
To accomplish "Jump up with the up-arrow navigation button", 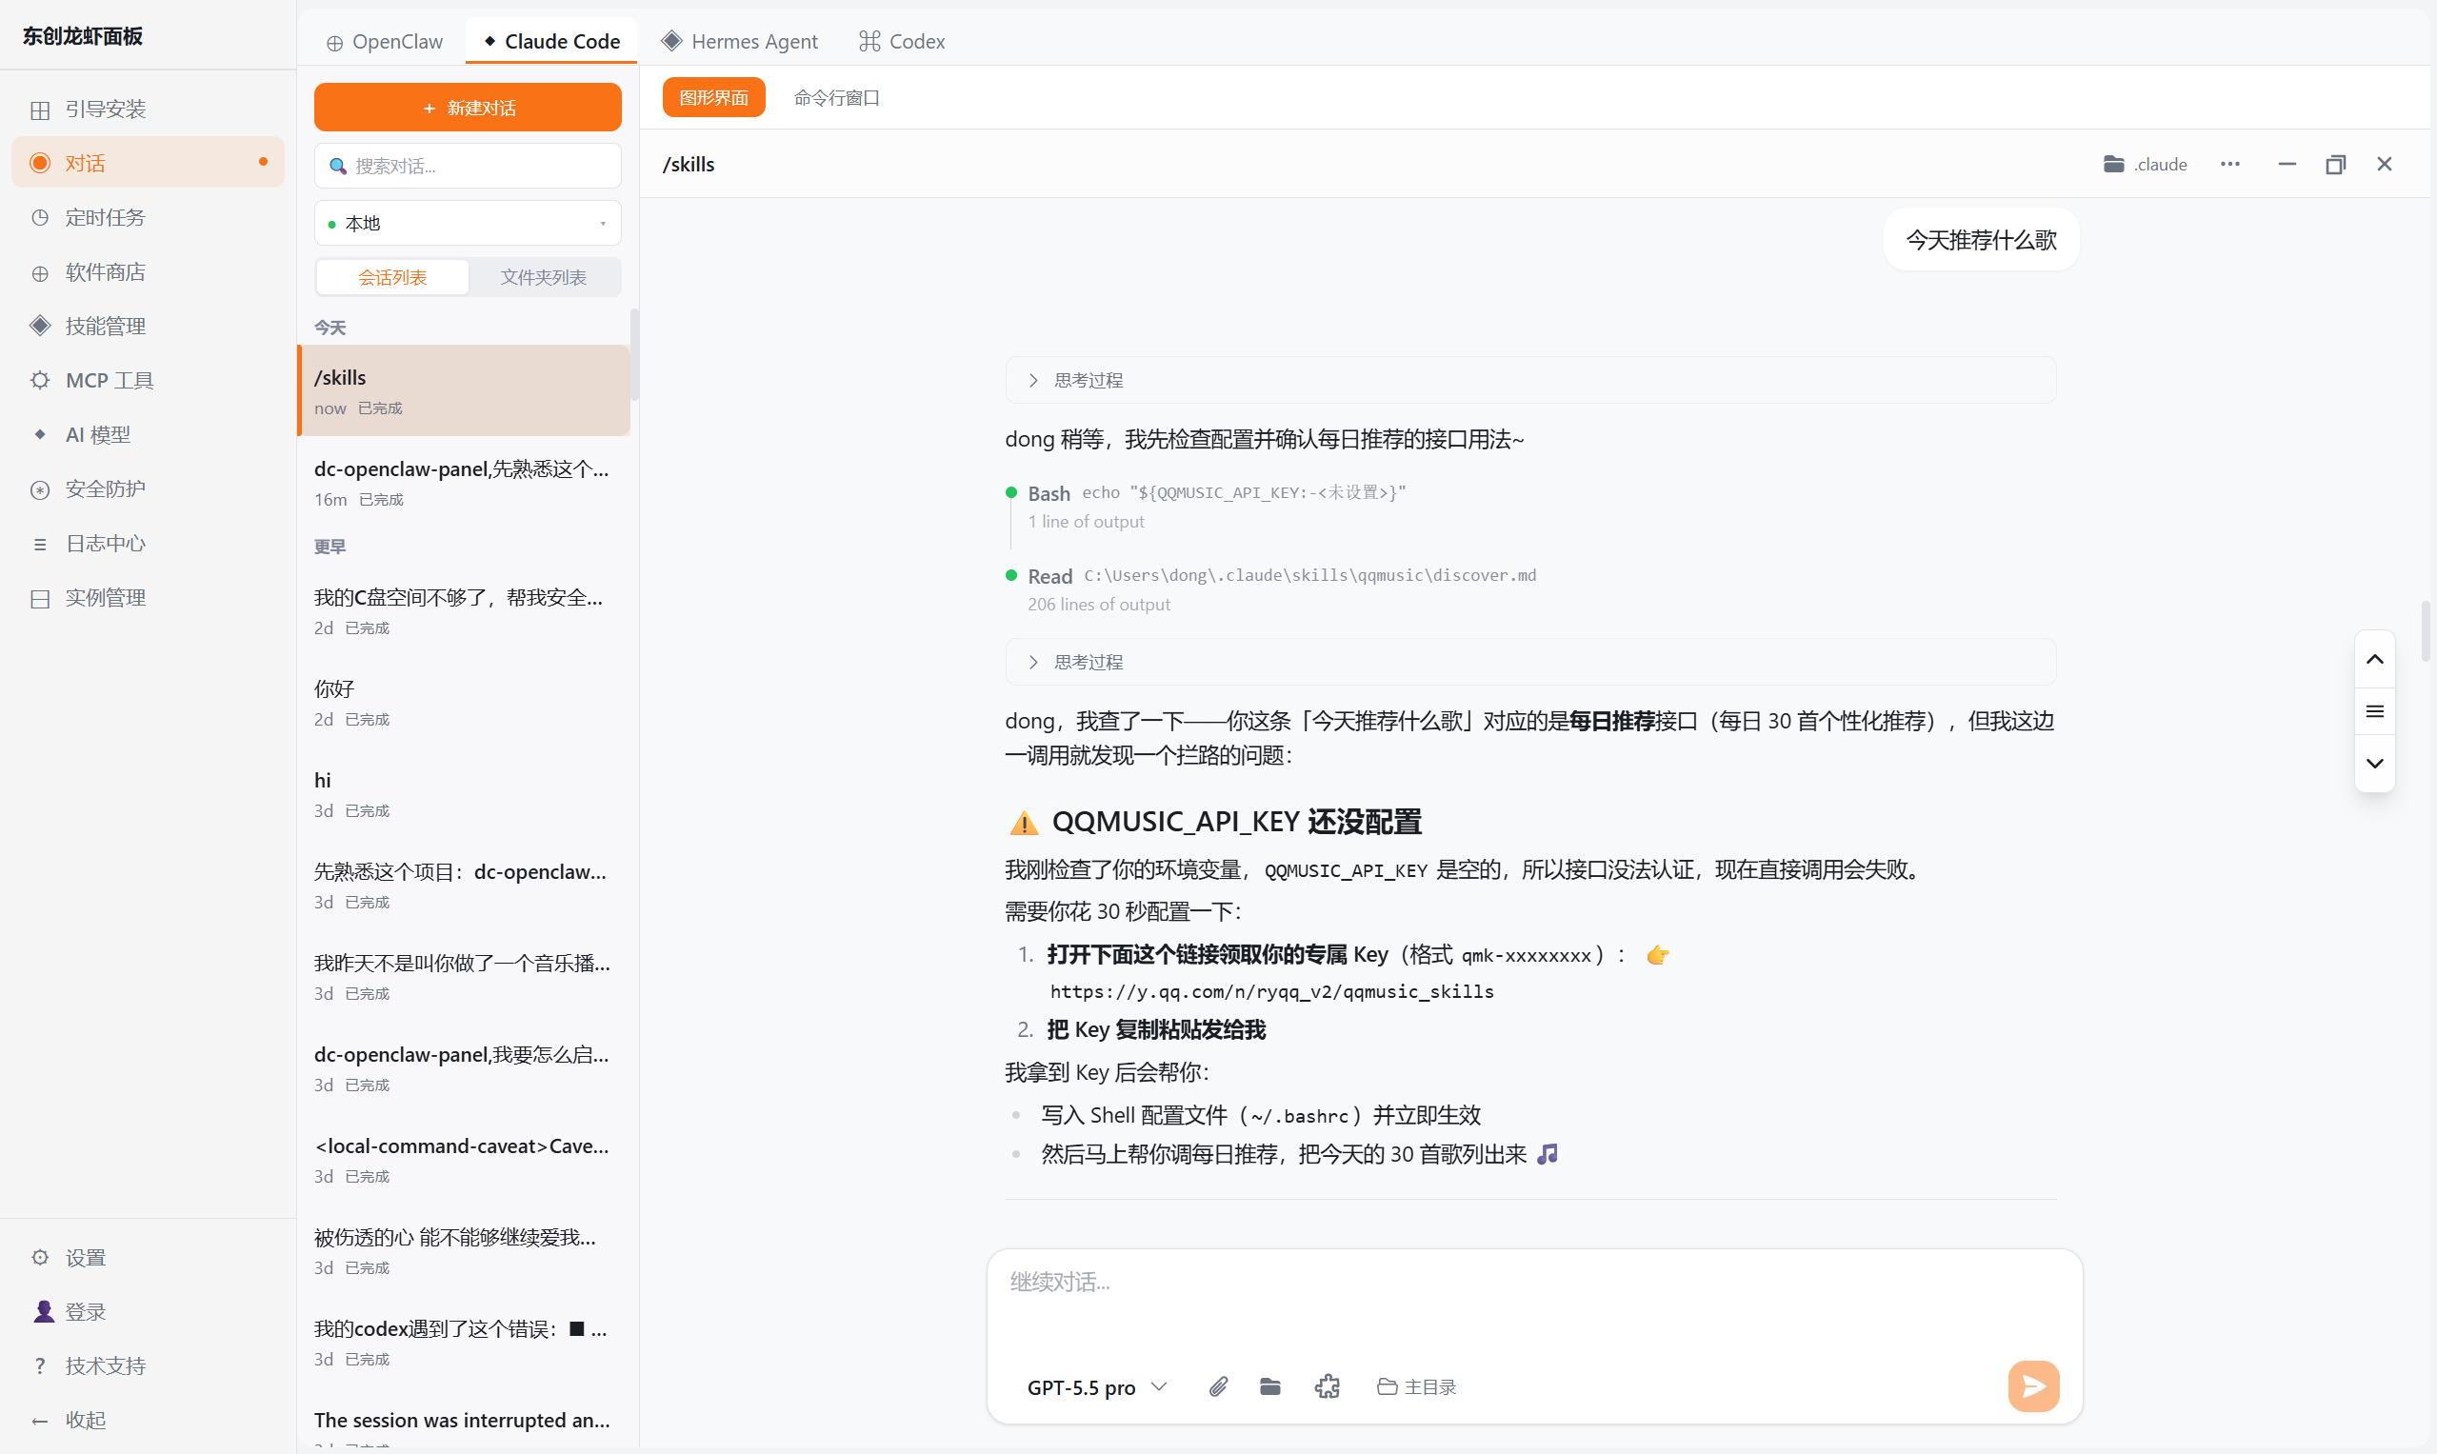I will tap(2374, 660).
